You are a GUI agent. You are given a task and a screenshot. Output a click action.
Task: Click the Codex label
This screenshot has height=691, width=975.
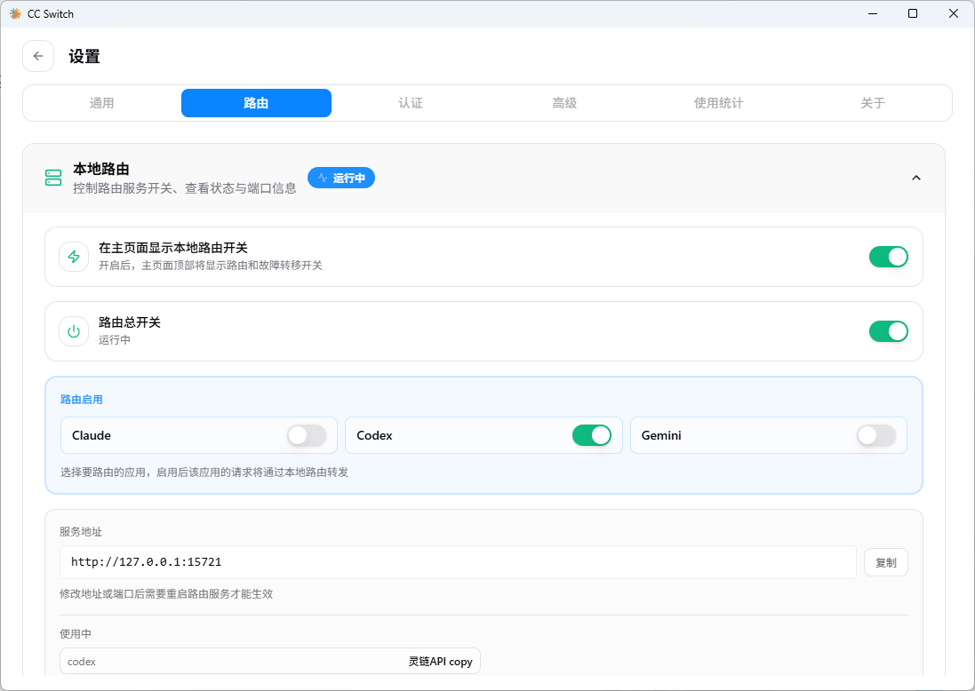374,435
